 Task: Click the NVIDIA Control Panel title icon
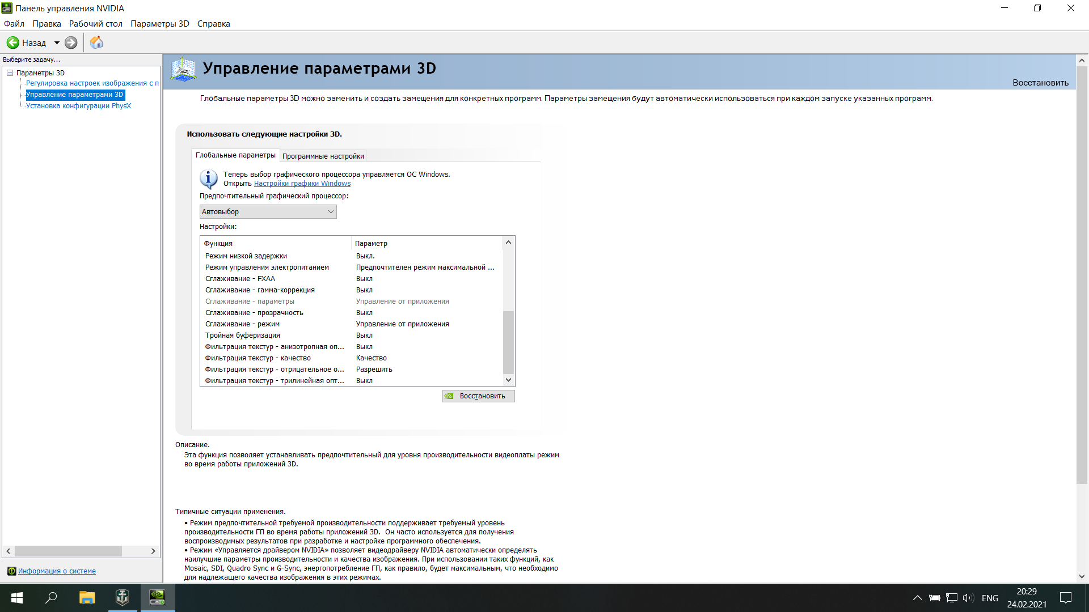7,8
